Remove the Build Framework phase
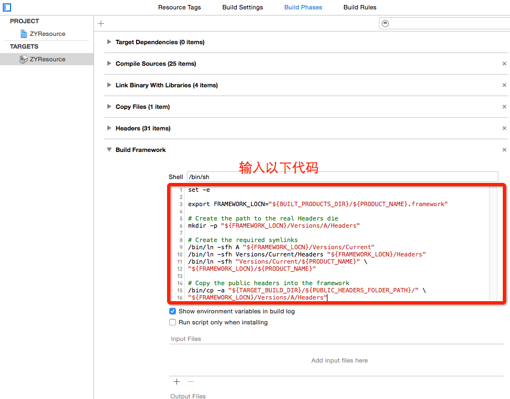 [504, 150]
